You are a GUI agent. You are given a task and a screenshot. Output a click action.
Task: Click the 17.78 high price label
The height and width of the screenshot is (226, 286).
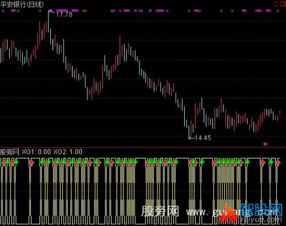pyautogui.click(x=64, y=14)
